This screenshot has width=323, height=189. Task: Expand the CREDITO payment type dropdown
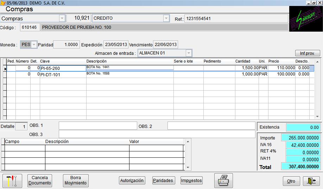point(166,18)
